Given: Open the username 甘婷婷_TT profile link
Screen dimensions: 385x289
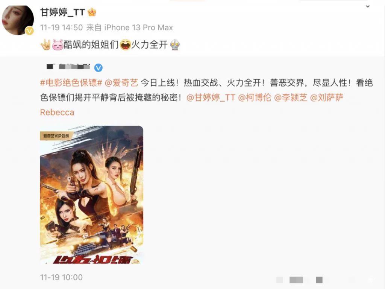Looking at the screenshot, I should (63, 12).
